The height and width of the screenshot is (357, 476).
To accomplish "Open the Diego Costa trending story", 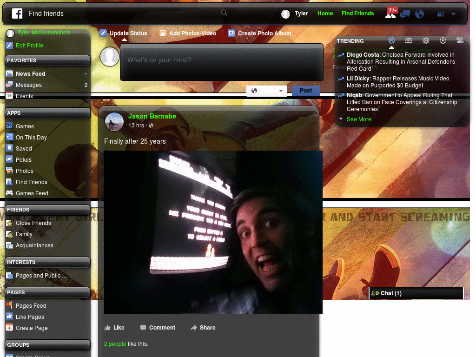I will pos(401,62).
